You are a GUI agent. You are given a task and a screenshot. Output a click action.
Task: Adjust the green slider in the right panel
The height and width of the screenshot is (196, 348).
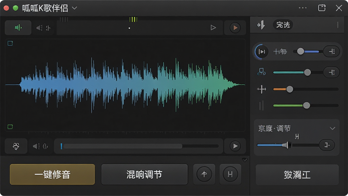[x=306, y=105]
